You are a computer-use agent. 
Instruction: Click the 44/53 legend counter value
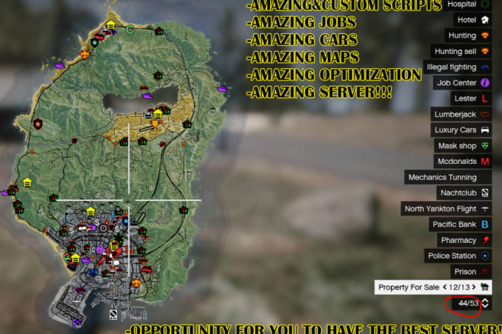click(468, 303)
